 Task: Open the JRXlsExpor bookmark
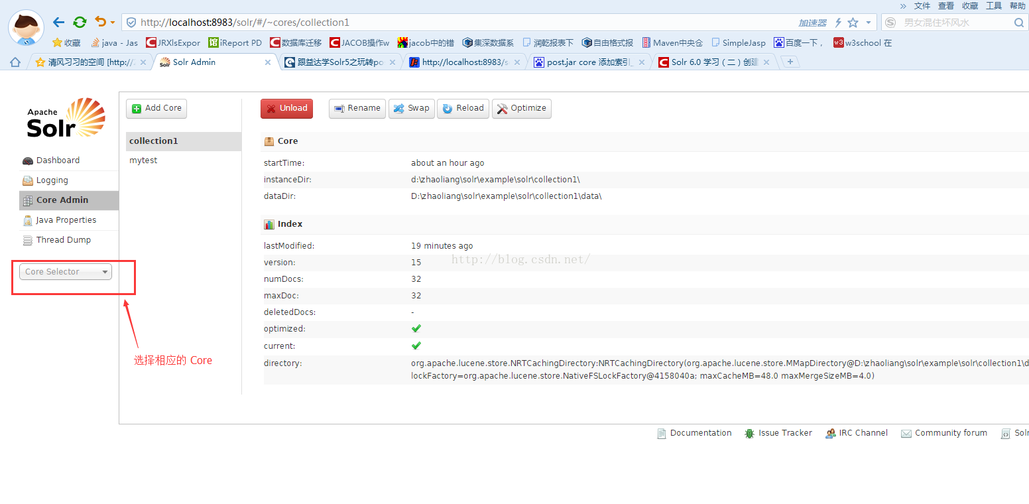pyautogui.click(x=173, y=42)
